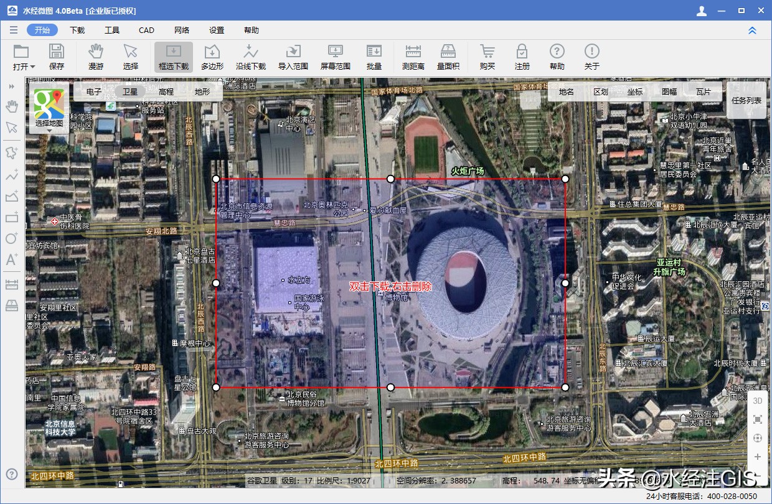
Task: Open the About (关于) info icon
Action: pyautogui.click(x=592, y=57)
